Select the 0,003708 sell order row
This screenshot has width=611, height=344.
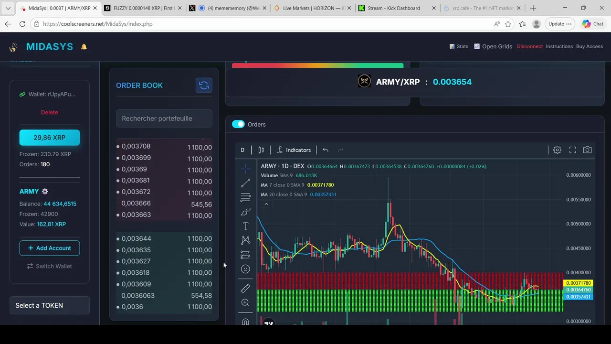164,147
